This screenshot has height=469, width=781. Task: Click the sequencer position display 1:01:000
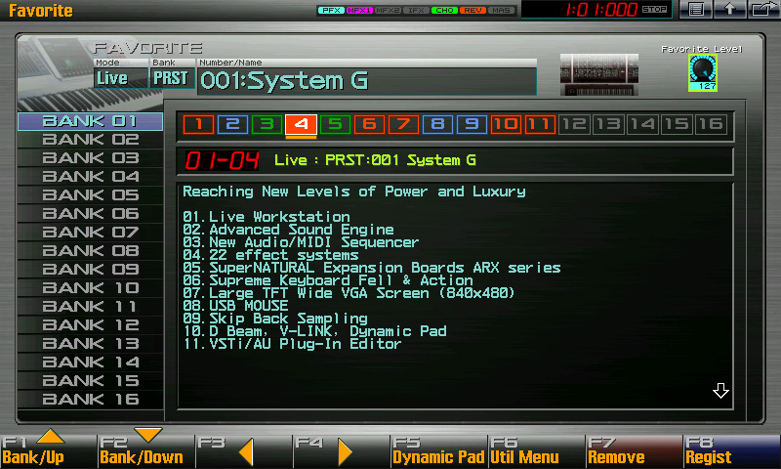coord(601,10)
